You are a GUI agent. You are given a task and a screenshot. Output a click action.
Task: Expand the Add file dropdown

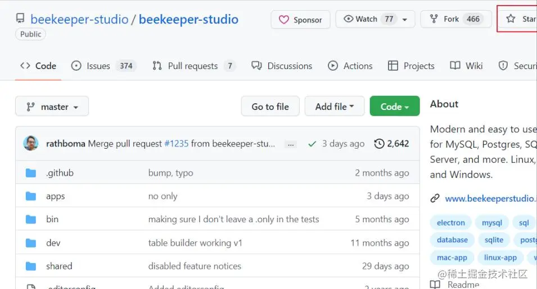[335, 107]
